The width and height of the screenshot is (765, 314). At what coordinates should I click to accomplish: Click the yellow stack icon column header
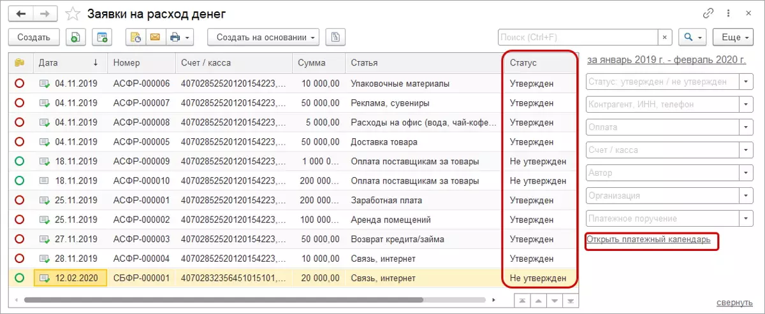coord(20,63)
